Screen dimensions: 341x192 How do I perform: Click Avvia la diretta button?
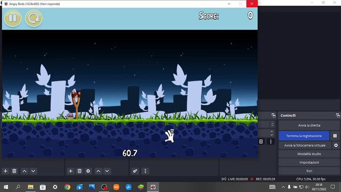click(309, 125)
